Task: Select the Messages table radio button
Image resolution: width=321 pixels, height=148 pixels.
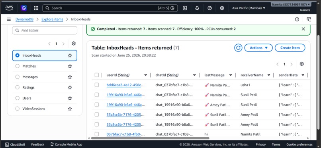Action: 18,77
